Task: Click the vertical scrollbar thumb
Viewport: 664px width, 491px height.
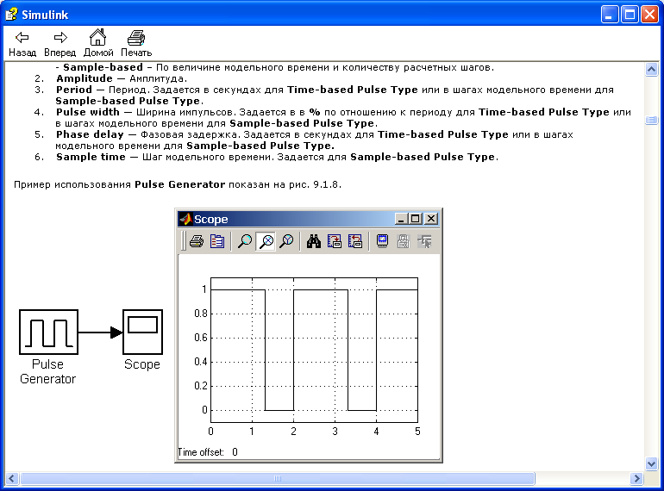Action: click(651, 120)
